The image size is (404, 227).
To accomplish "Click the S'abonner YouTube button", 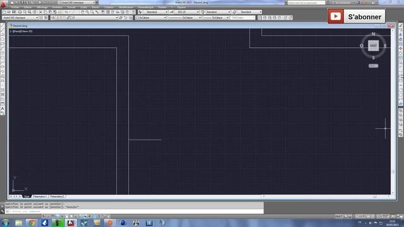I will 356,16.
